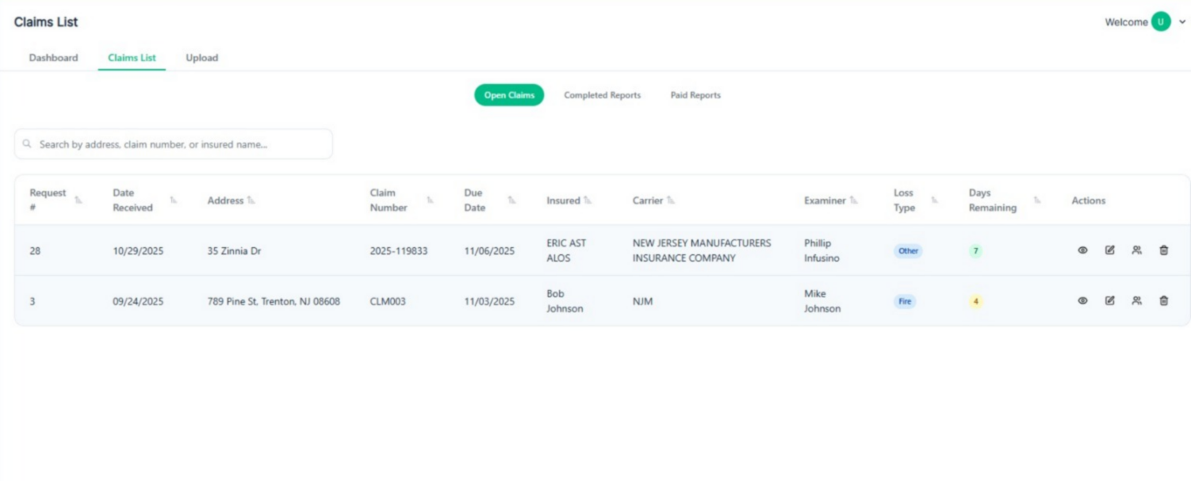Show Completed Reports

[603, 94]
